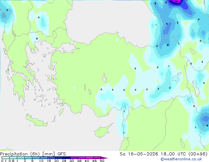
Task: Click the island of Cyprus on map
Action: 103,131
